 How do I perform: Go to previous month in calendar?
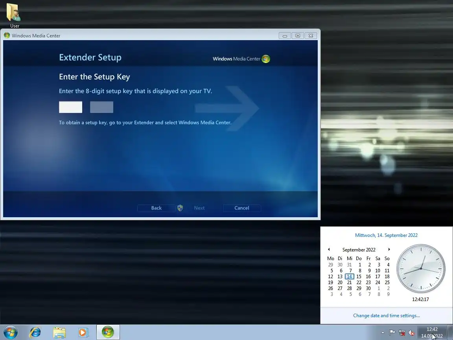329,249
